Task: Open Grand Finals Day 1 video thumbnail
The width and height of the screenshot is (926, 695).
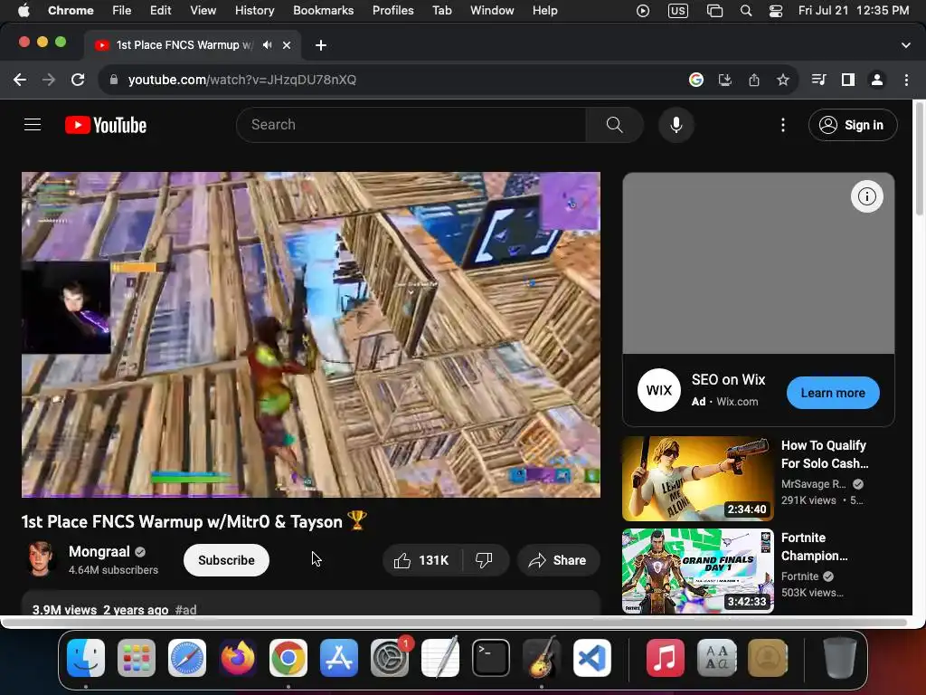Action: click(x=697, y=571)
